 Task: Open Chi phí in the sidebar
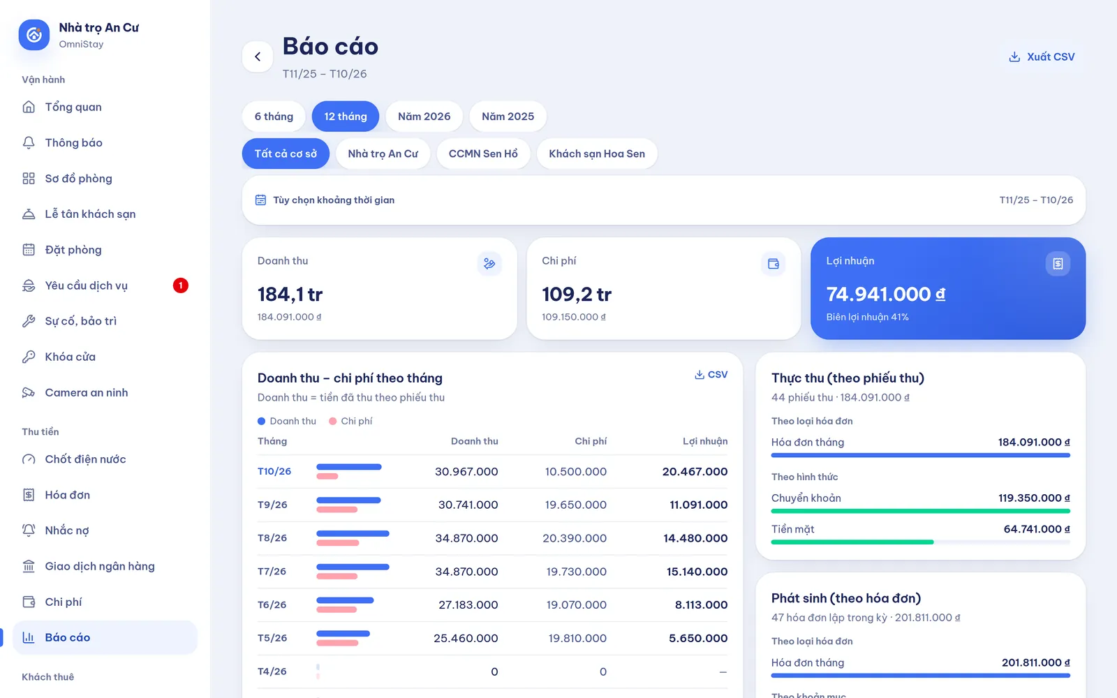pyautogui.click(x=105, y=602)
